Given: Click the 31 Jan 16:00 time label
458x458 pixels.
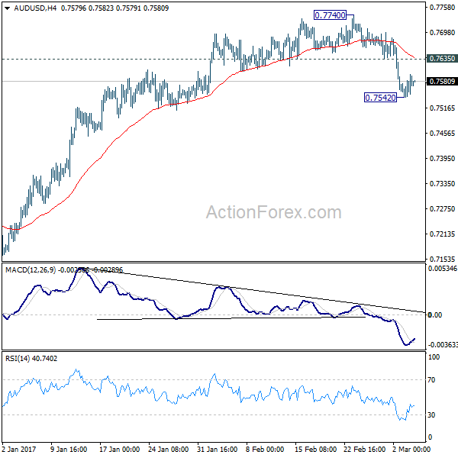Looking at the screenshot, I should click(217, 449).
